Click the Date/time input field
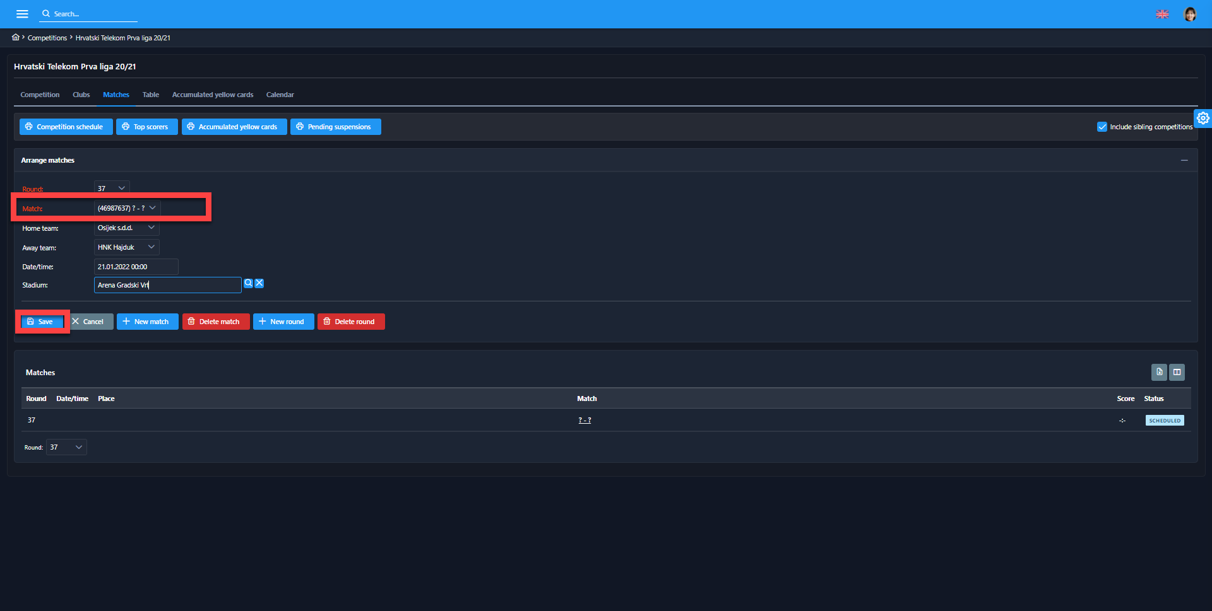Screen dimensions: 1212x611 tap(136, 267)
